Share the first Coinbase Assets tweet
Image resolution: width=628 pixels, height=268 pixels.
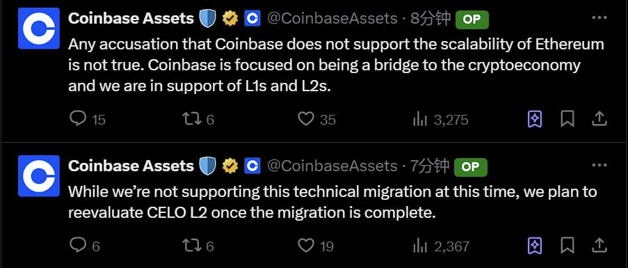tap(599, 119)
